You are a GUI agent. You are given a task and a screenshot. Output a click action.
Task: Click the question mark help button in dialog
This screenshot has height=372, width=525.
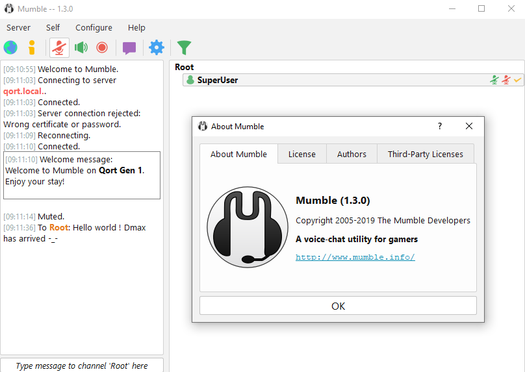(x=440, y=126)
